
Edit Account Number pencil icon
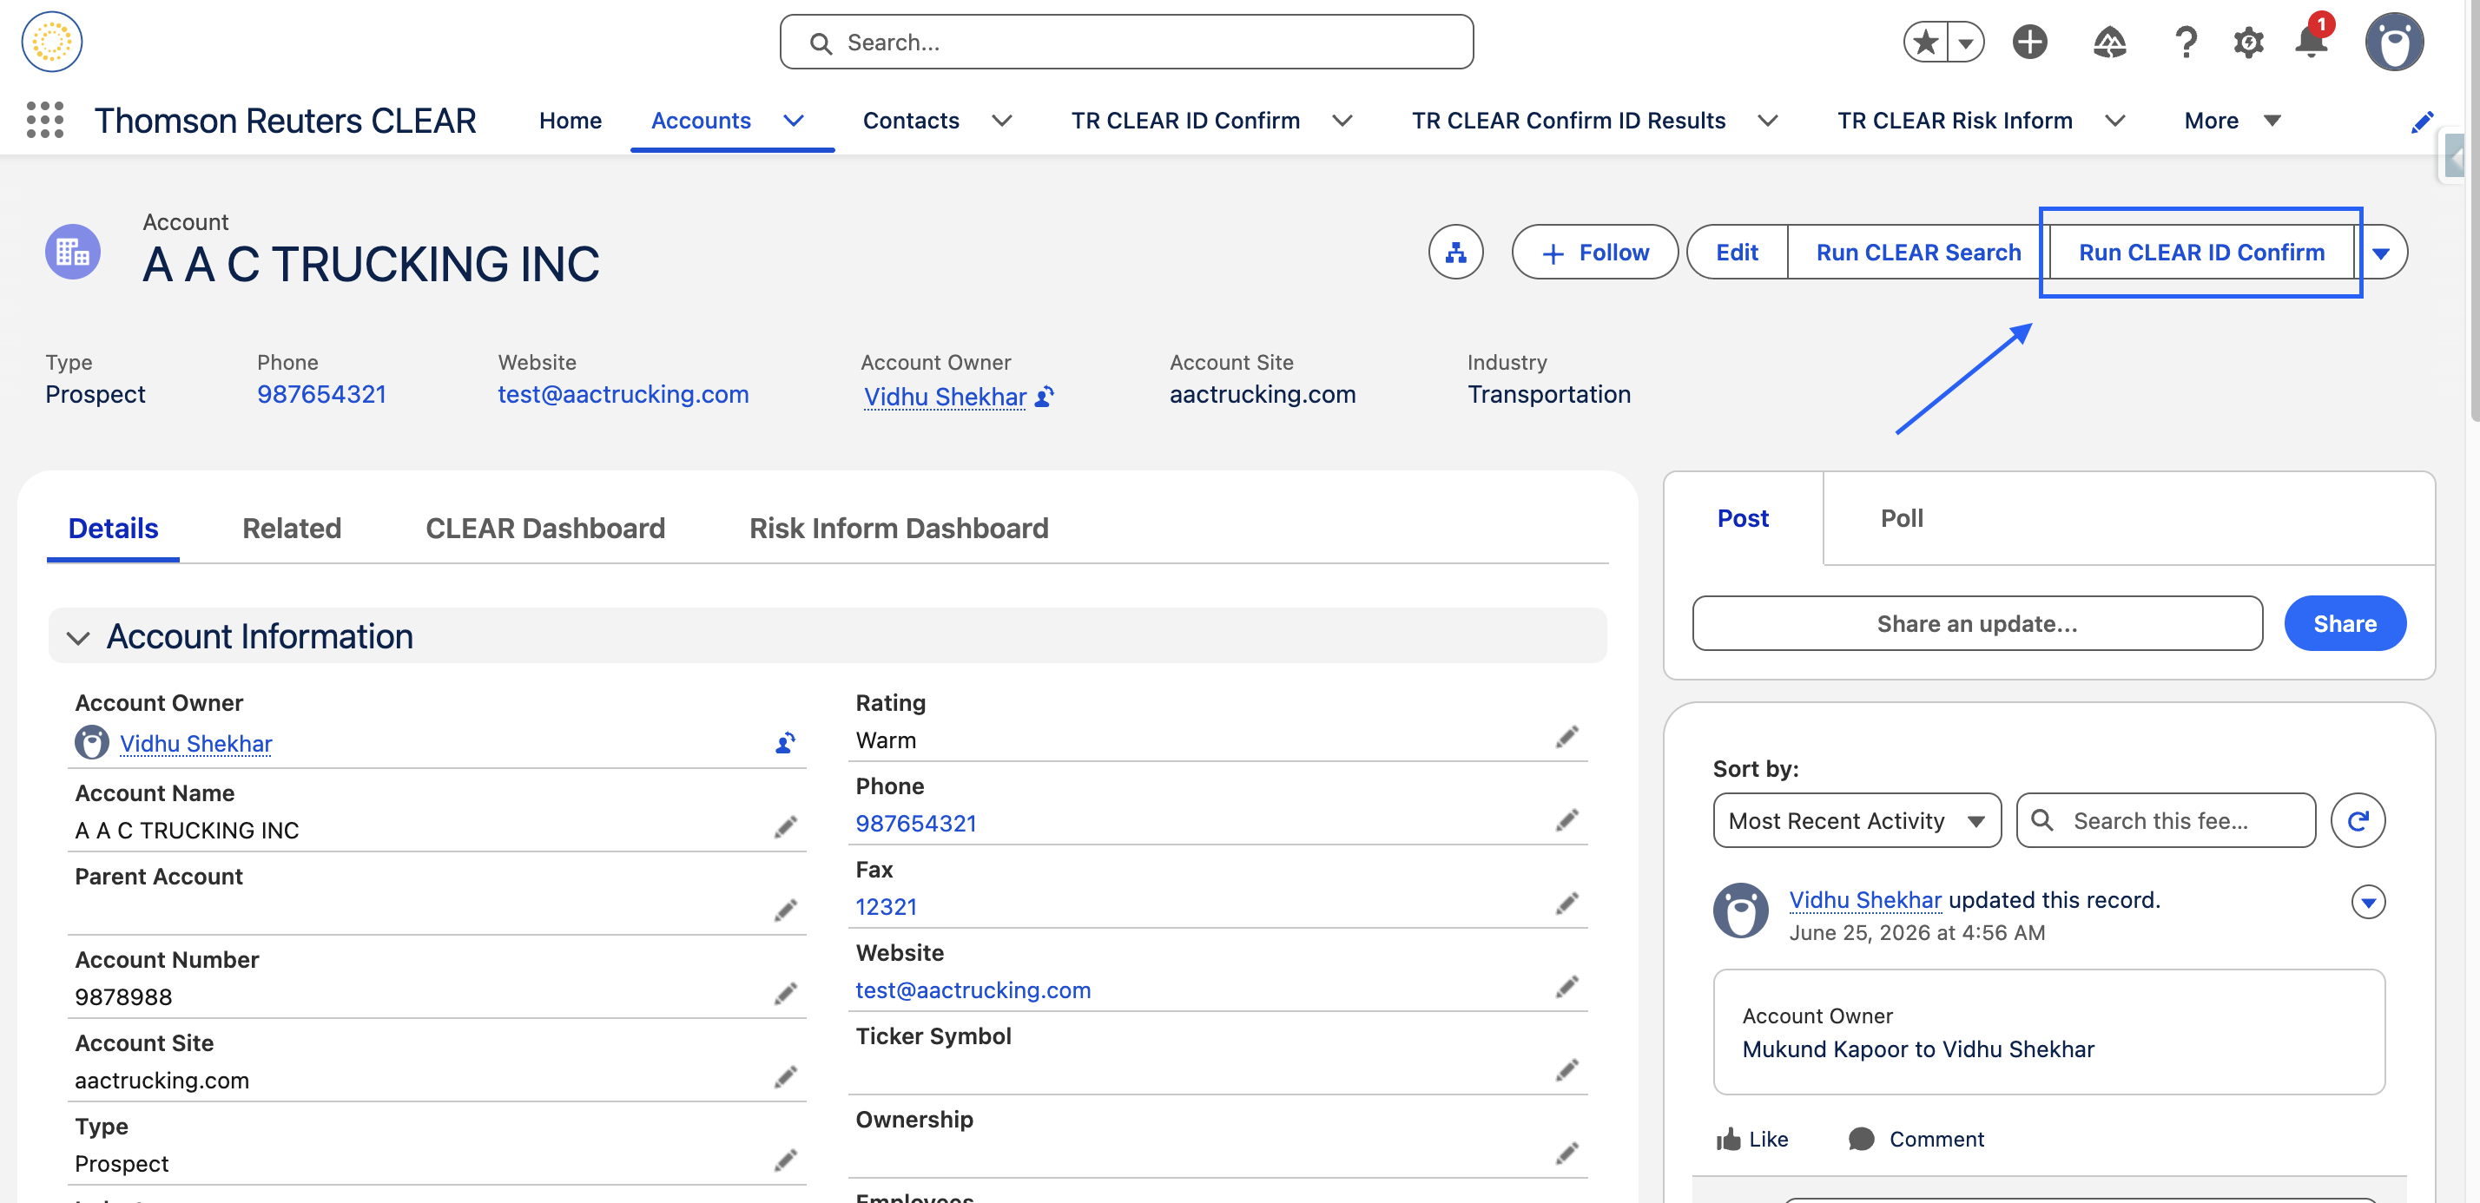[786, 994]
